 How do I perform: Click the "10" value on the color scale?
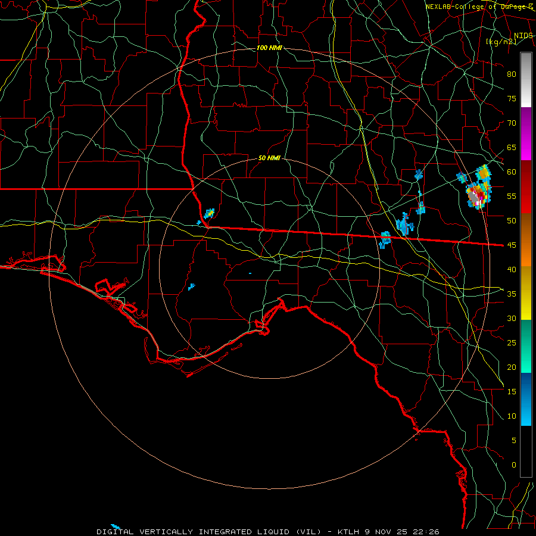pos(512,416)
